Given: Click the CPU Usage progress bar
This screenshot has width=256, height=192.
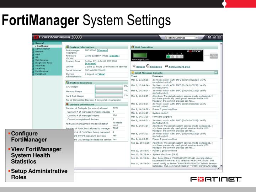Looking at the screenshot, I should [x=109, y=87].
